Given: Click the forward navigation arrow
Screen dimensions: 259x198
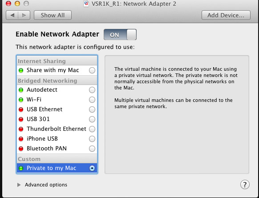Looking at the screenshot, I should point(24,15).
